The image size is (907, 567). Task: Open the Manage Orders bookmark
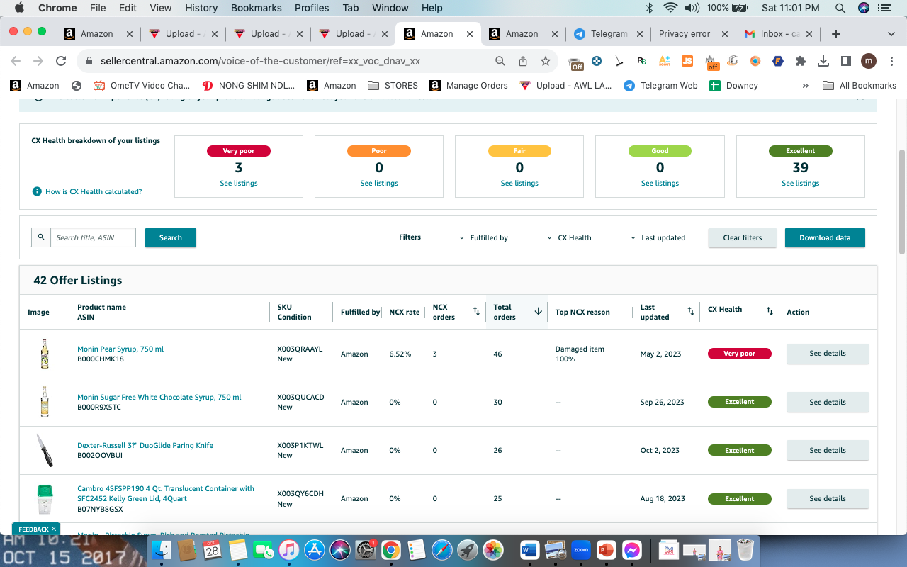tap(469, 86)
